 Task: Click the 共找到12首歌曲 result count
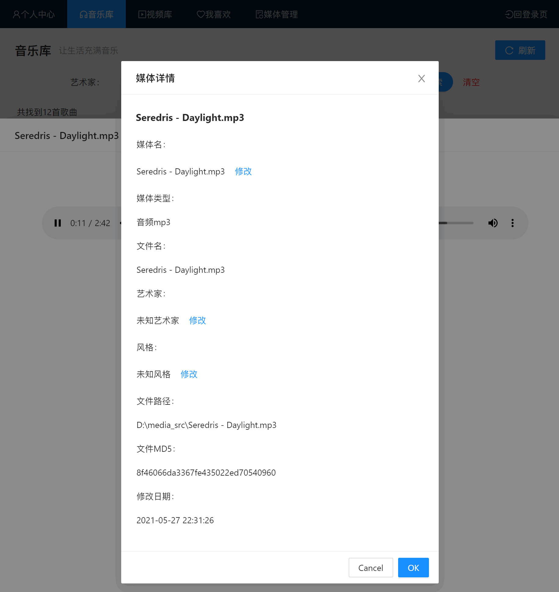point(47,112)
